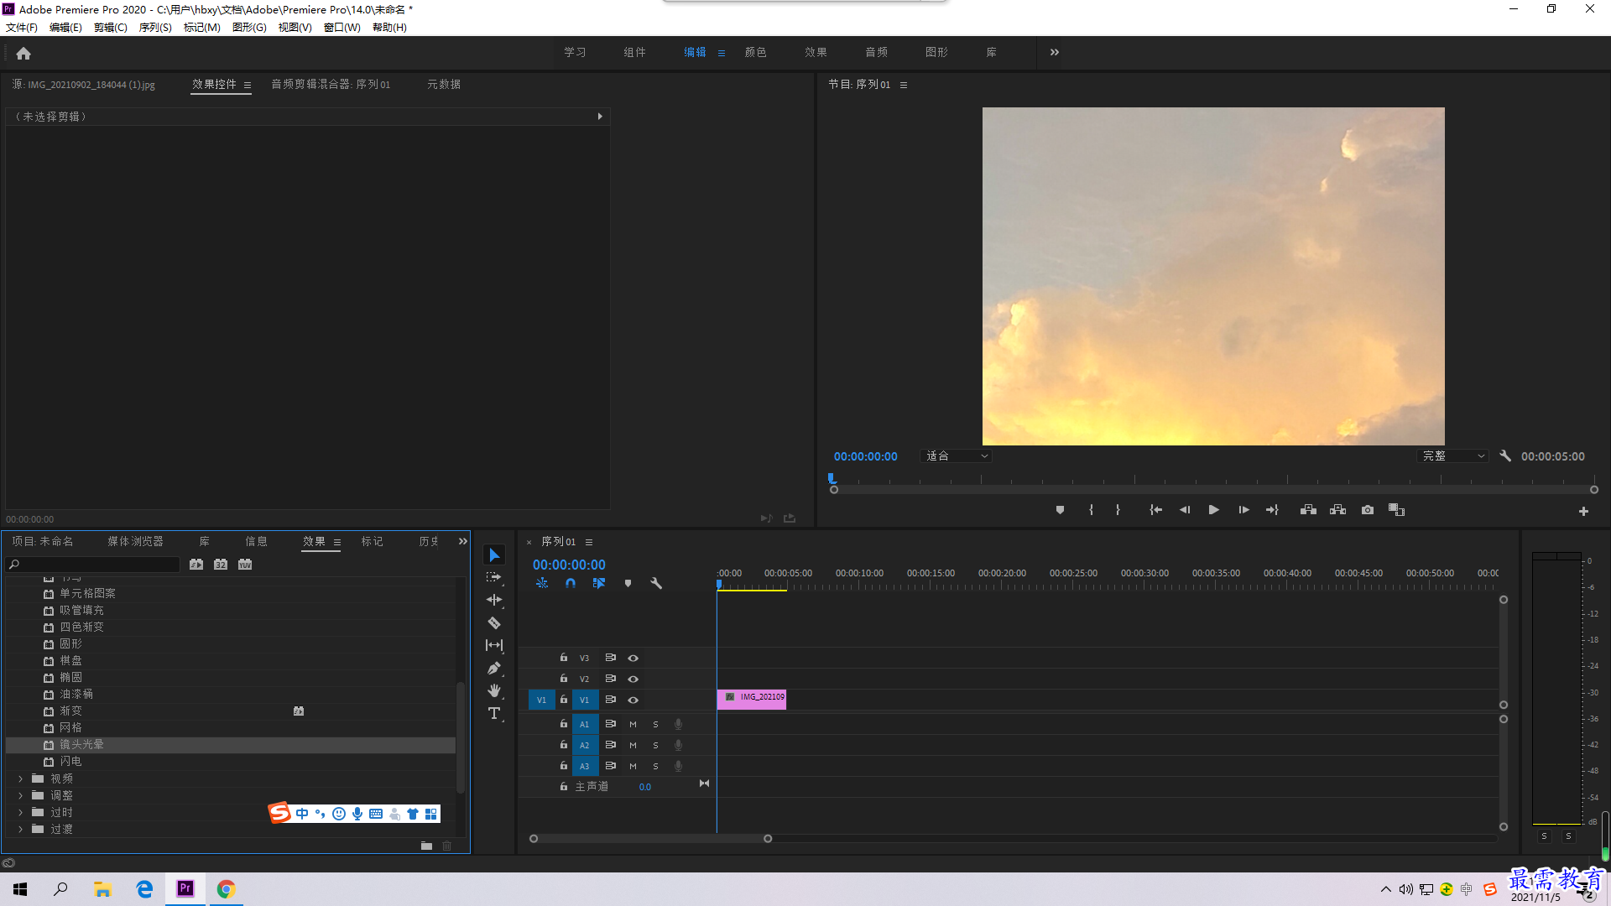
Task: Show more workspaces chevron
Action: [1055, 52]
